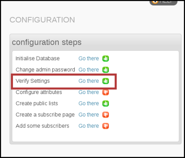Click the Initialise Database step label
The image size is (185, 158).
point(38,59)
